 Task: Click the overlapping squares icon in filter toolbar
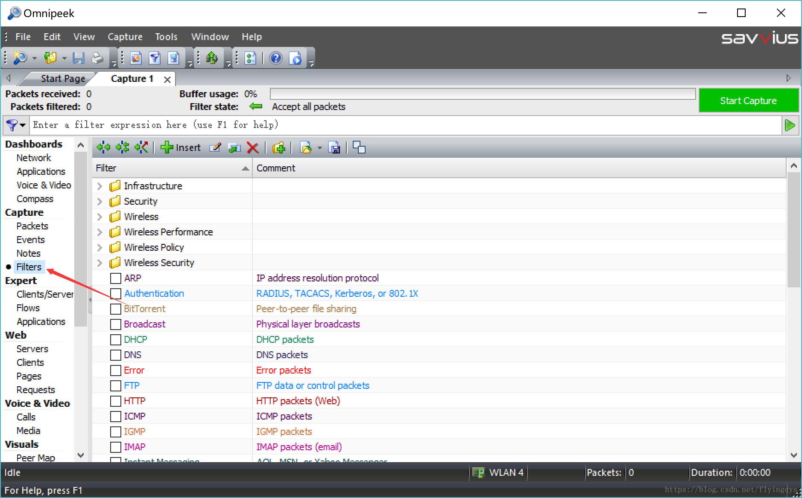tap(359, 147)
